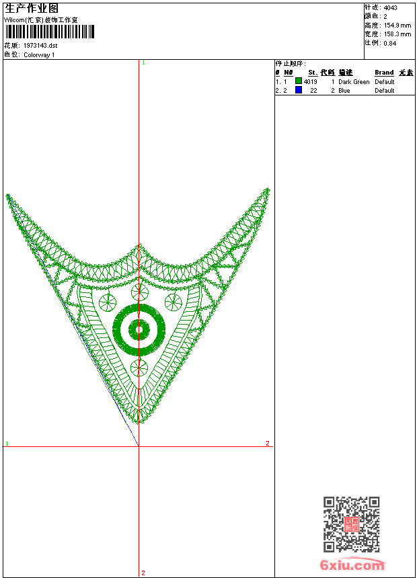The height and width of the screenshot is (578, 417).
Task: Click the Dark Green color swatch
Action: click(x=299, y=81)
